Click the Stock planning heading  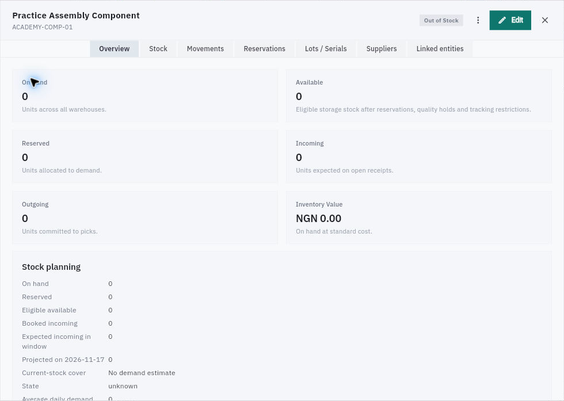point(51,267)
